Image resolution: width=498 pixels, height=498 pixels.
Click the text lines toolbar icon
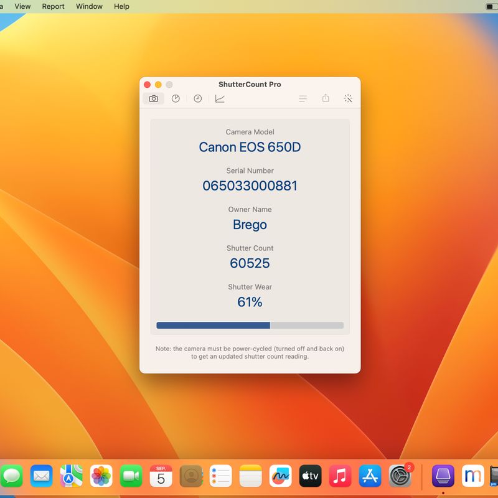(x=303, y=98)
